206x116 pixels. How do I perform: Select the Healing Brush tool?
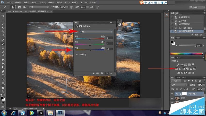pos(3,40)
